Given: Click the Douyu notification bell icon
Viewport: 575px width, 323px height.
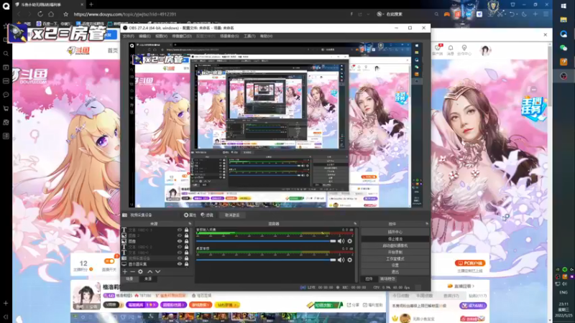Looking at the screenshot, I should 451,48.
